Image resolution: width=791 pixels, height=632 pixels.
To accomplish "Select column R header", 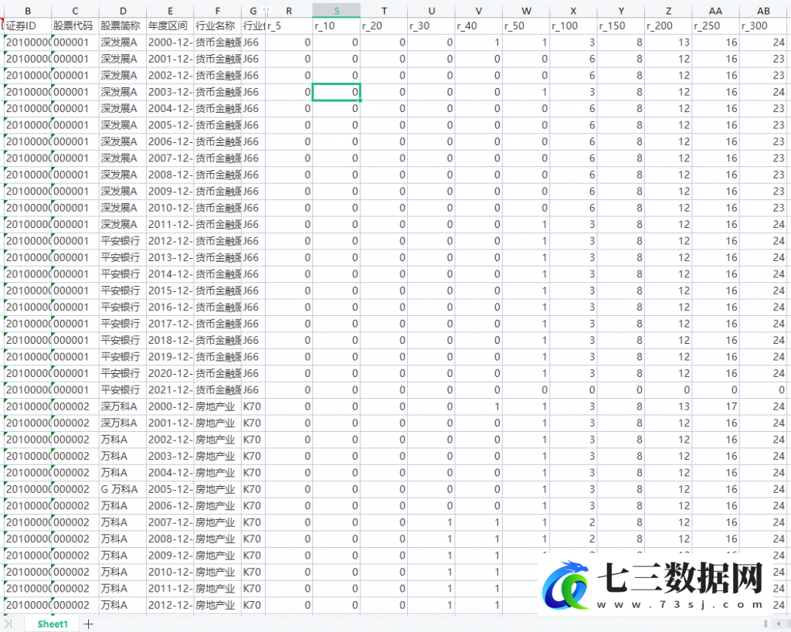I will coord(289,11).
